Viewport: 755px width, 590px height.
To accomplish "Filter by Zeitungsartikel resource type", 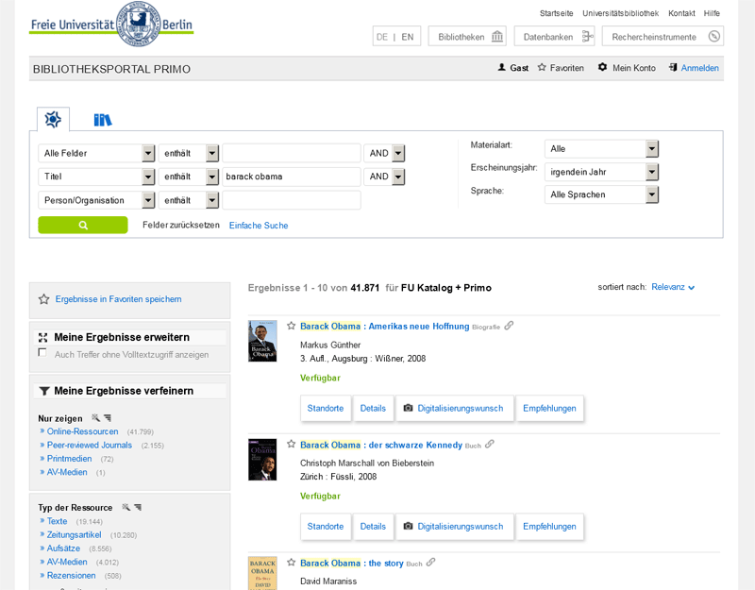I will tap(75, 534).
